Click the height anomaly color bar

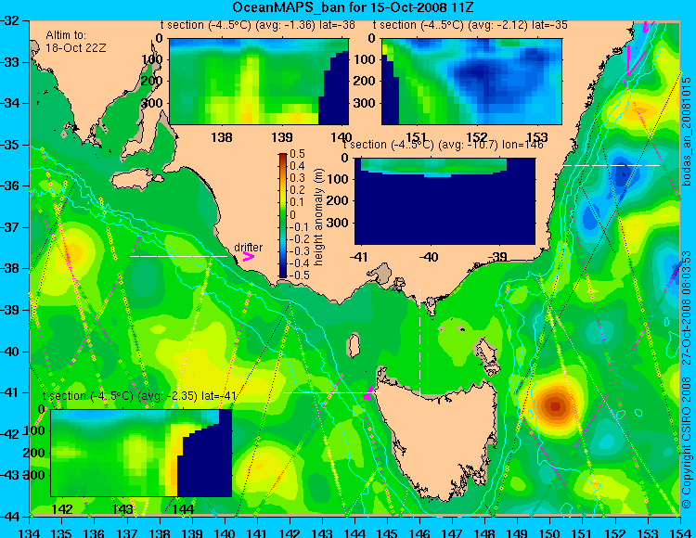283,215
